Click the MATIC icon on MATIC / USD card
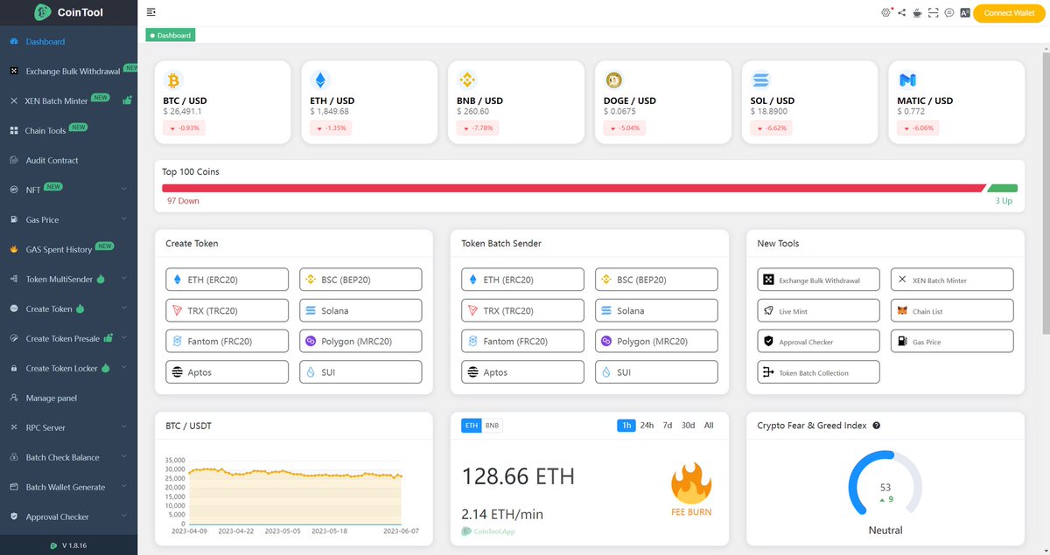The image size is (1050, 555). tap(907, 80)
